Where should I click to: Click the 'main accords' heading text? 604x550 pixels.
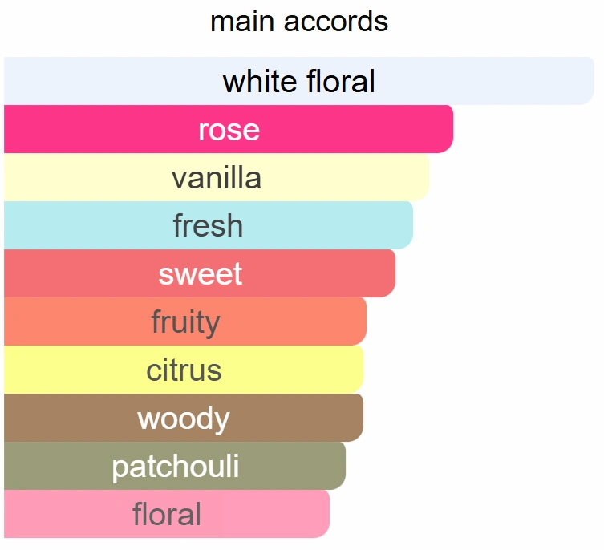[299, 22]
